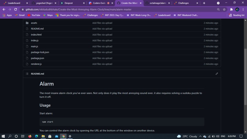Click the index.html file icon
Screen dimensions: 247x139
pyautogui.click(x=27, y=35)
